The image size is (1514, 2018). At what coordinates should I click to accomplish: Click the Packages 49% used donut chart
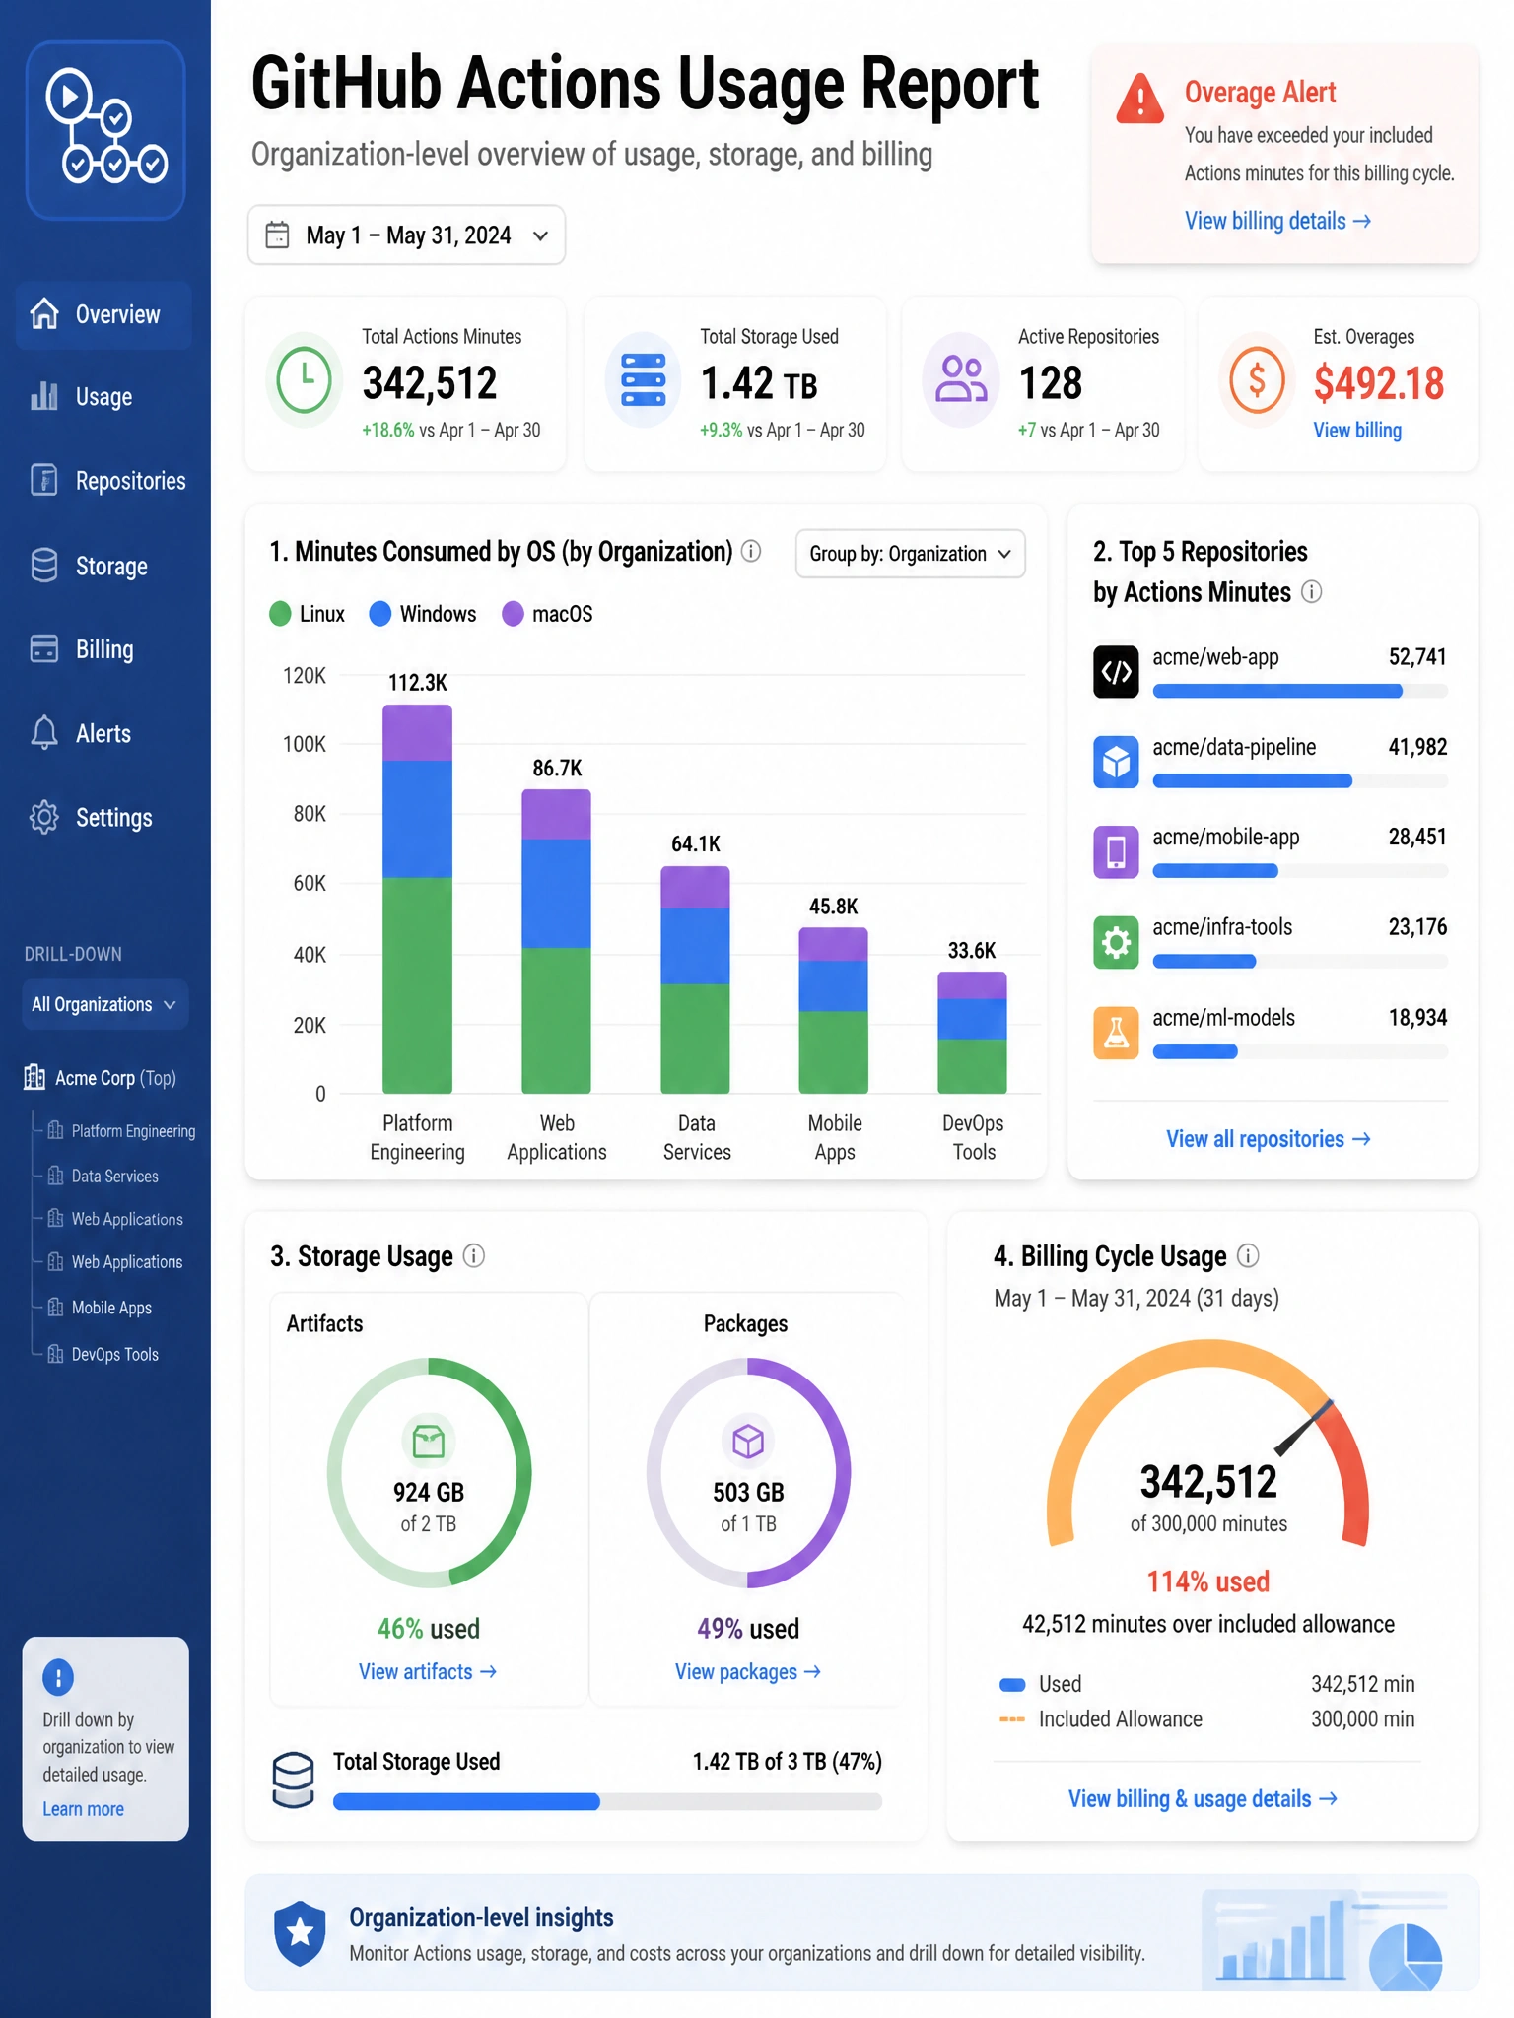tap(748, 1473)
